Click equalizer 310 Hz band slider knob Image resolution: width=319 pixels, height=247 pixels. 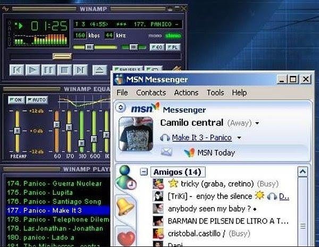81,143
